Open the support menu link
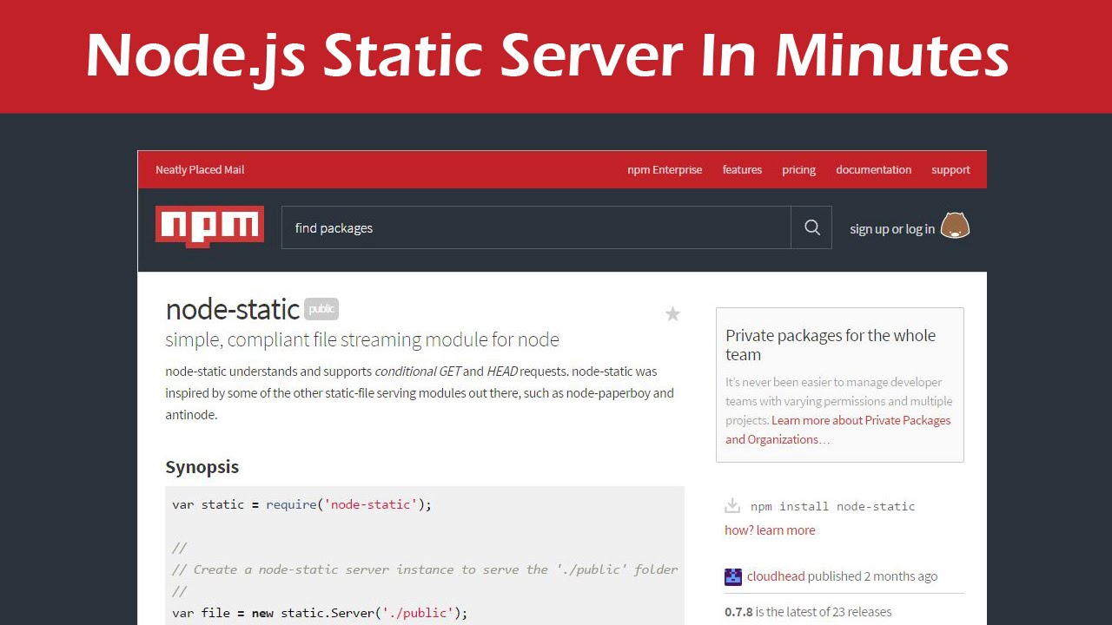This screenshot has width=1112, height=625. (x=950, y=170)
